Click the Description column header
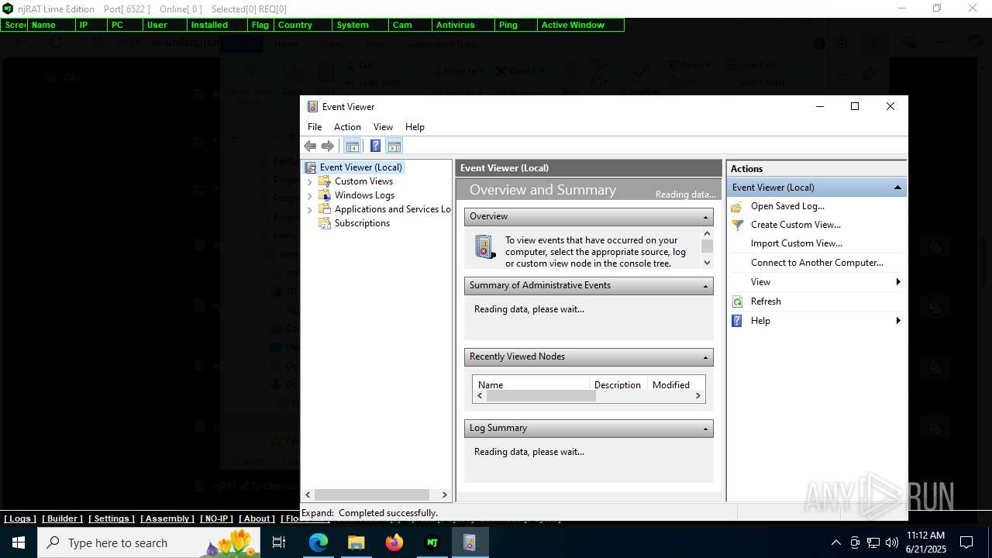This screenshot has width=992, height=558. (618, 384)
